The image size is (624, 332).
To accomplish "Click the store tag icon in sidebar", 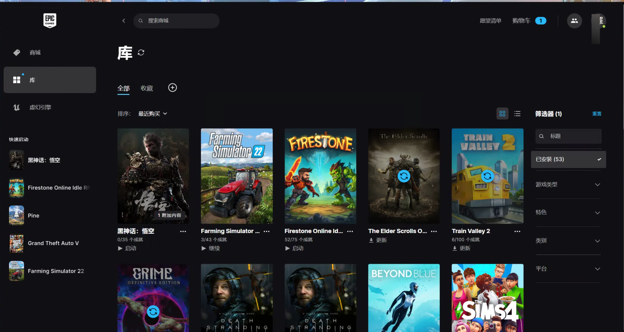I will coord(17,52).
